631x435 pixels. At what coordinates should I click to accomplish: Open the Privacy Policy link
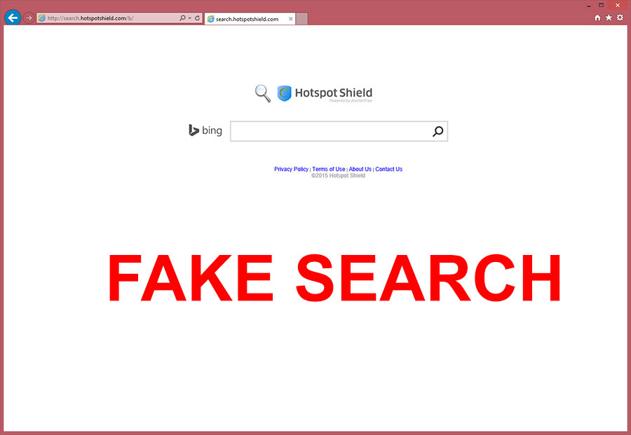click(x=292, y=170)
